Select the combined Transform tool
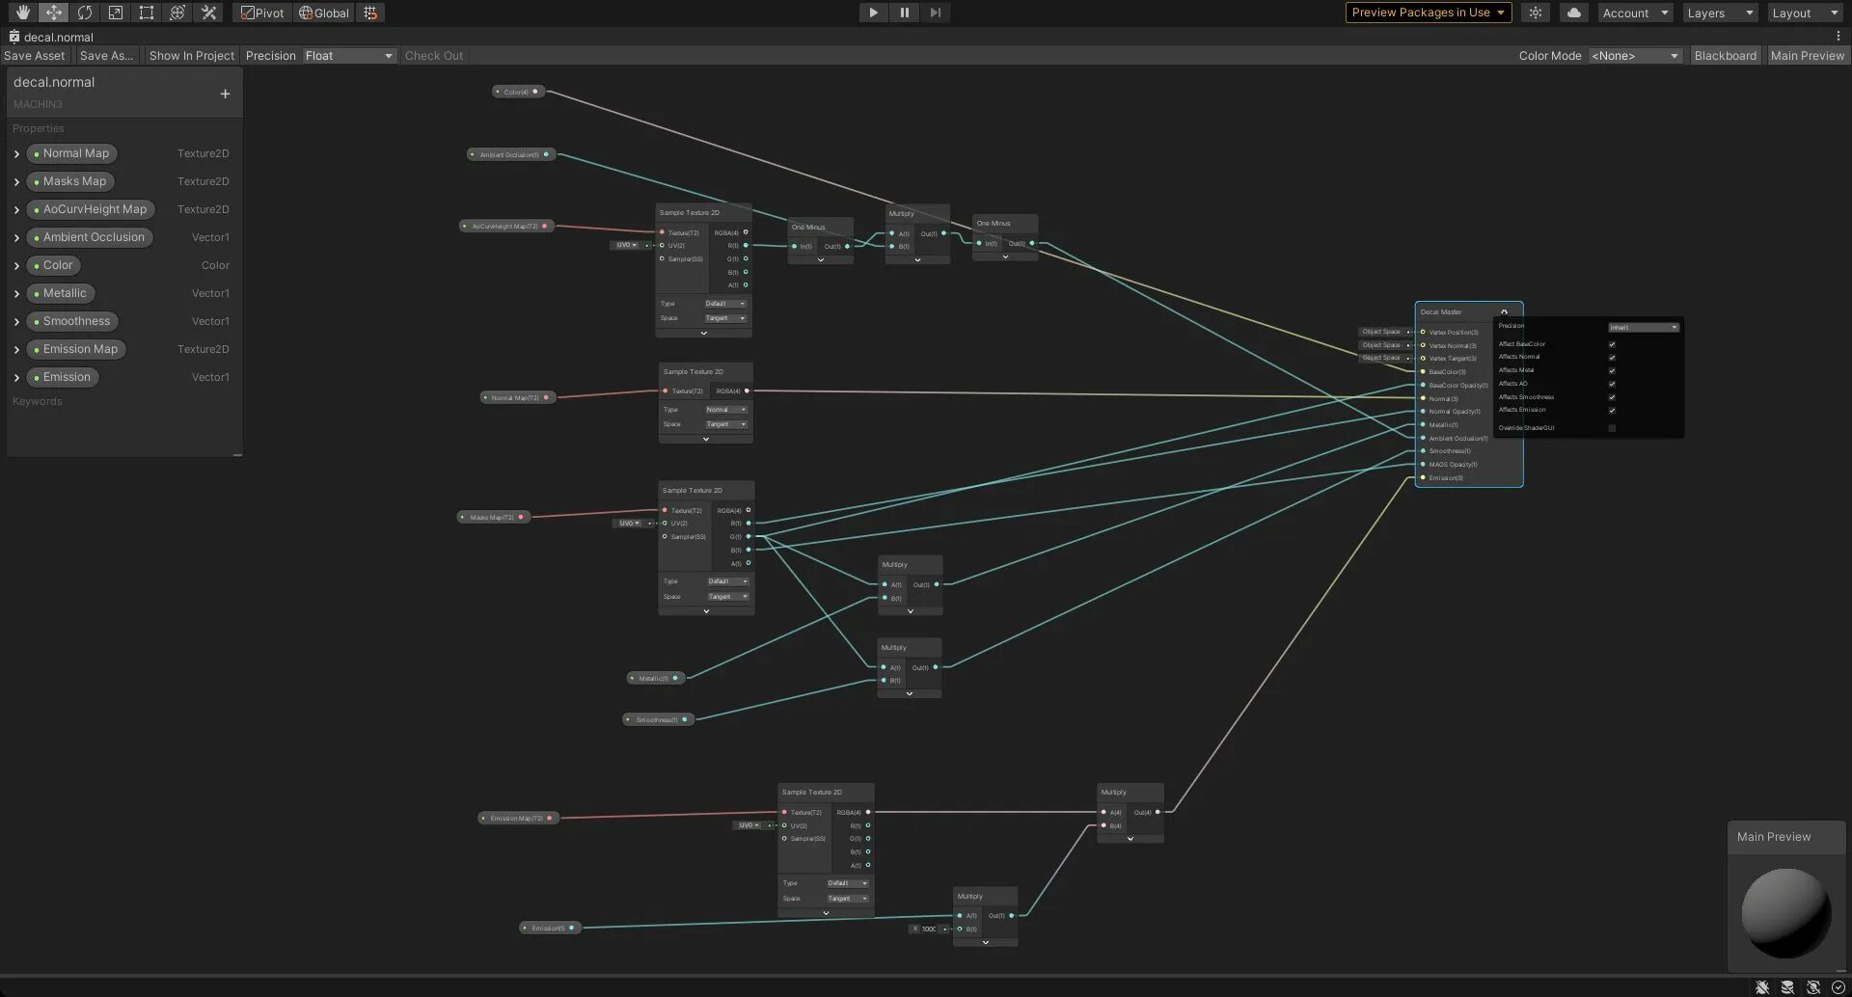Viewport: 1852px width, 997px height. (x=177, y=13)
